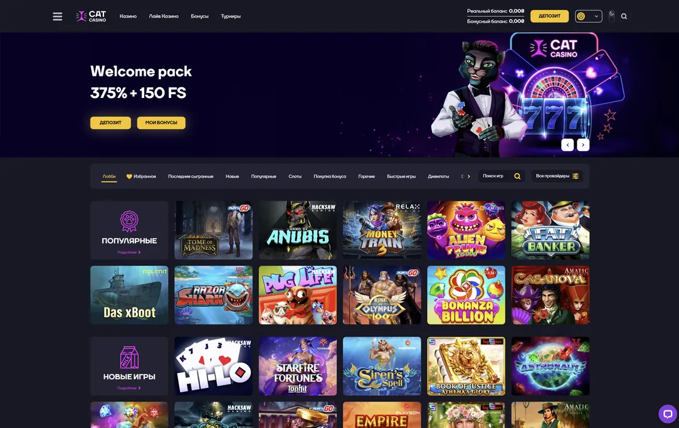The height and width of the screenshot is (428, 679).
Task: Click the header Депозит button
Action: pyautogui.click(x=549, y=16)
